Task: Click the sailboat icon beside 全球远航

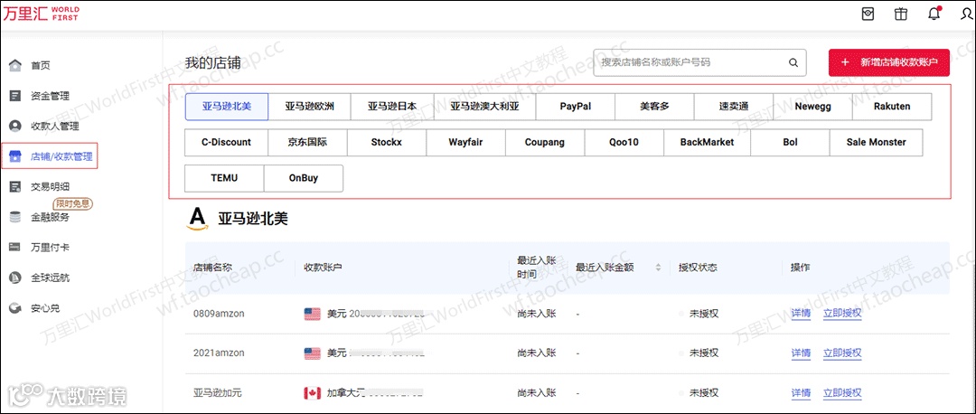Action: coord(15,278)
